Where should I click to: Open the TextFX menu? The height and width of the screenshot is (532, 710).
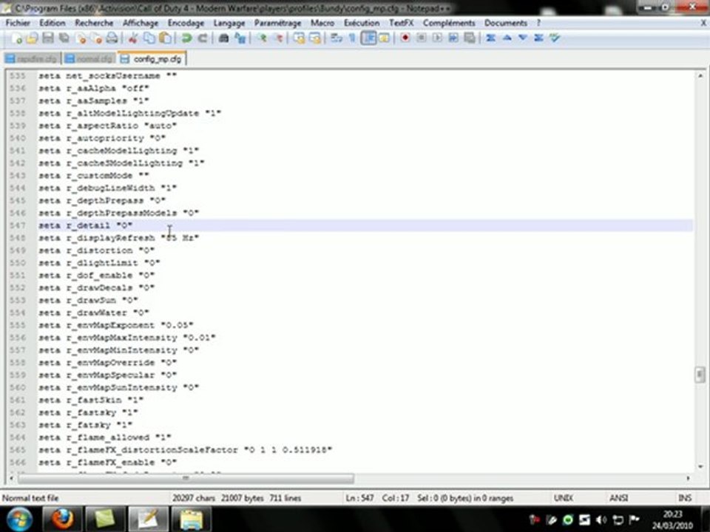tap(401, 23)
